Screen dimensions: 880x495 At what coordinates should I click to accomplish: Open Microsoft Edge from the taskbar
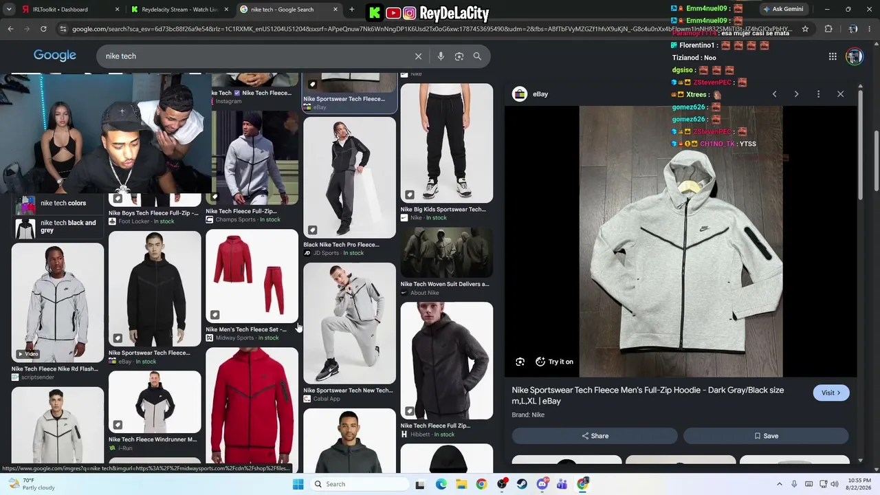(441, 484)
